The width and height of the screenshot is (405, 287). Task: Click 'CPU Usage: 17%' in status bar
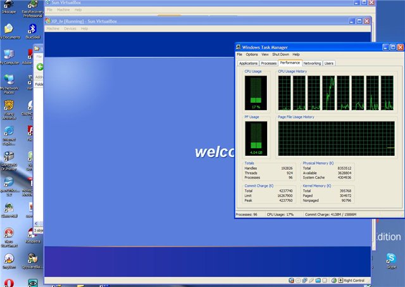(x=280, y=215)
